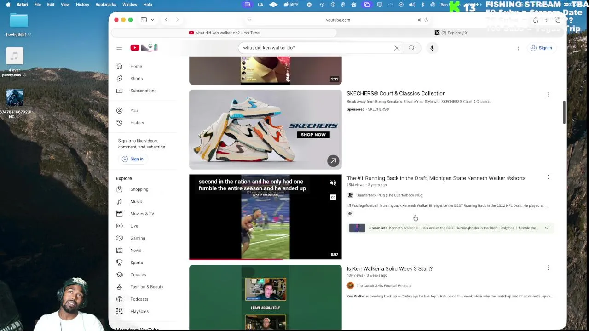
Task: Open The #1 Running Back in the Draft video title
Action: click(x=436, y=178)
